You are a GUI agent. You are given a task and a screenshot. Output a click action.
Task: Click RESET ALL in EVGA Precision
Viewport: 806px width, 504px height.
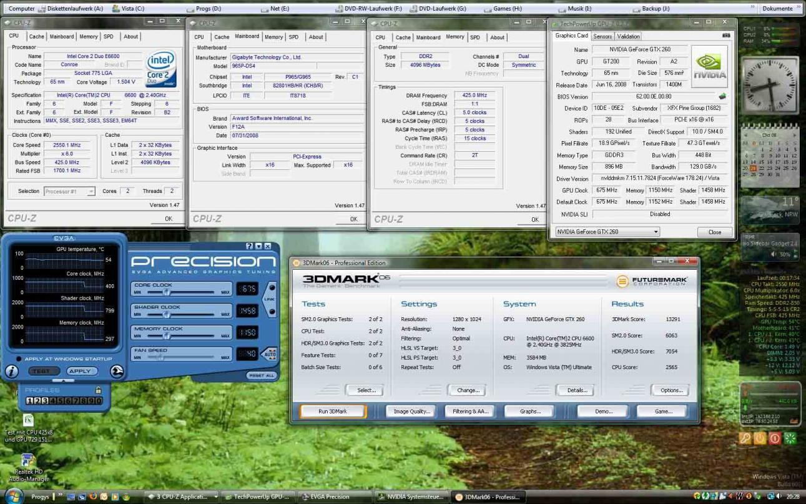(261, 375)
